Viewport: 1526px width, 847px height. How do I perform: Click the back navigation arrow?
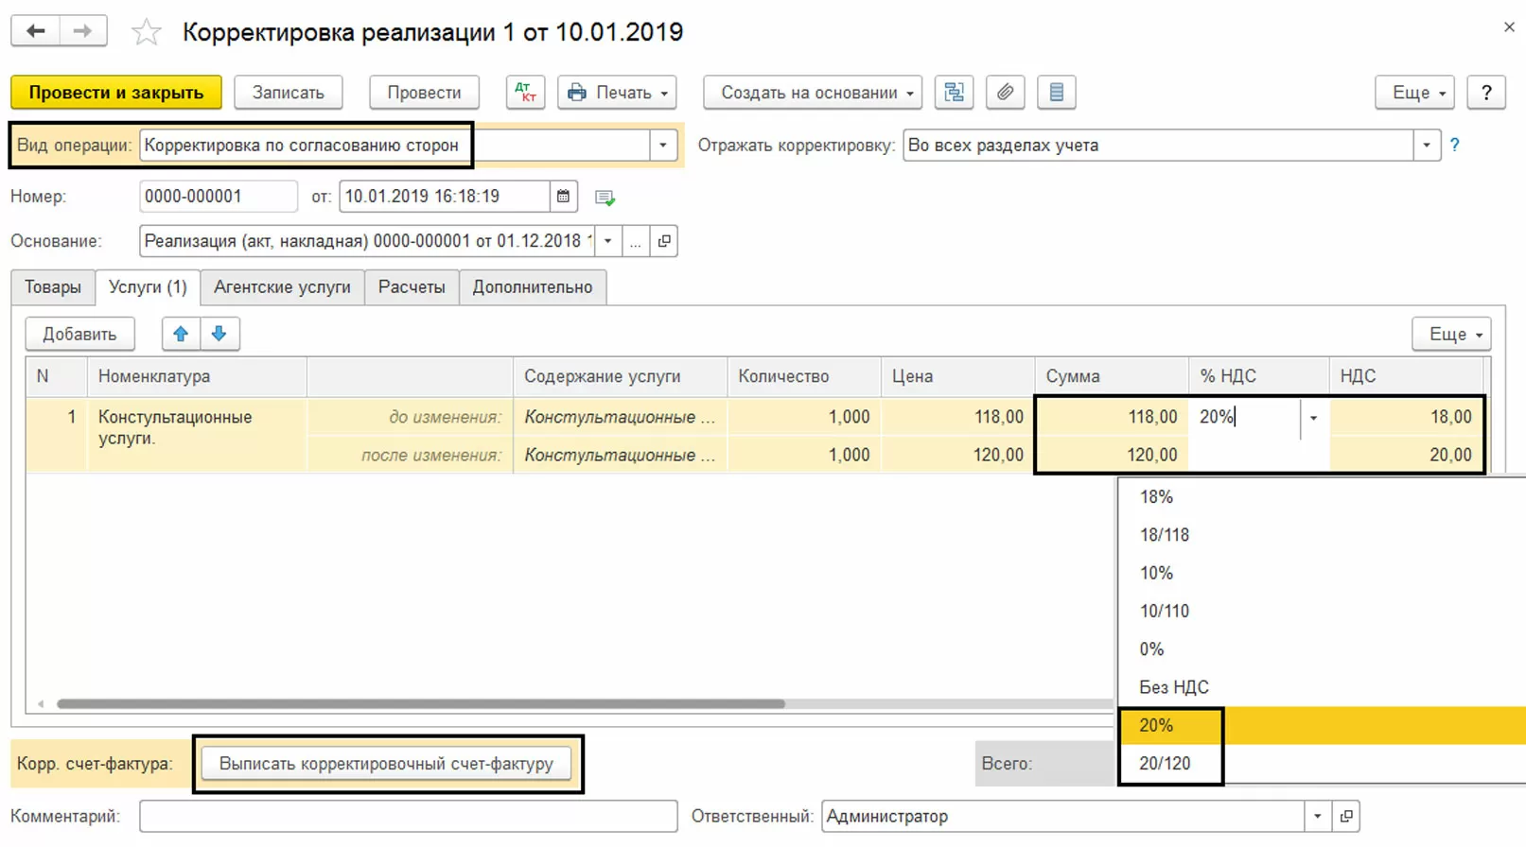[36, 31]
